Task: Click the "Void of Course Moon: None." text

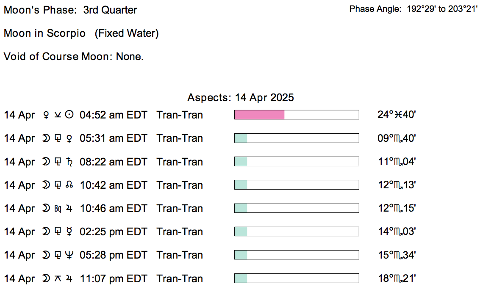Action: pos(74,57)
